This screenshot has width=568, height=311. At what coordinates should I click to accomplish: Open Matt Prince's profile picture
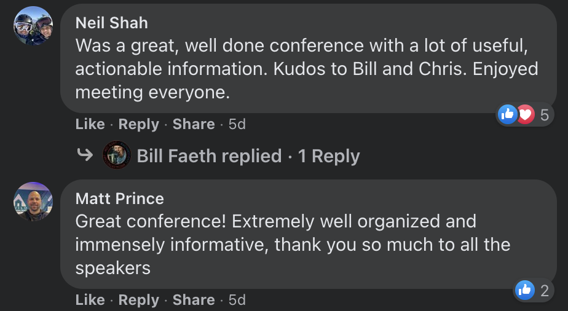pos(33,202)
